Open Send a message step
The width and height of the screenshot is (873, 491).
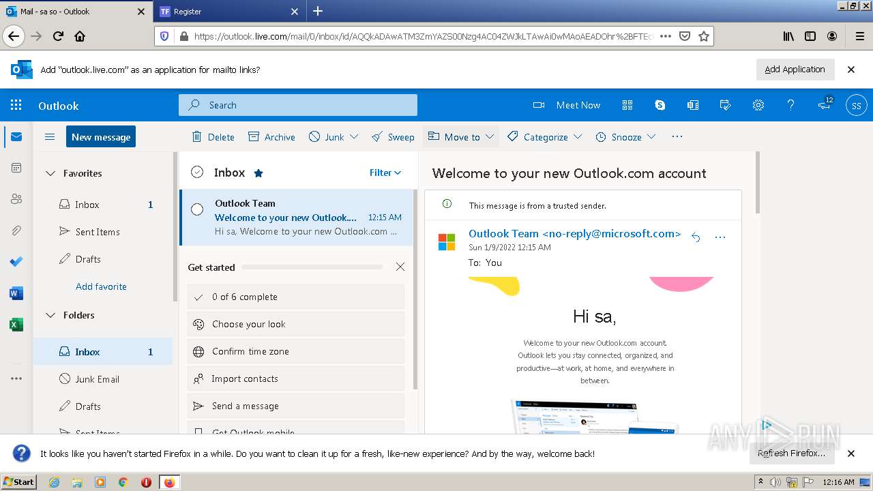296,406
